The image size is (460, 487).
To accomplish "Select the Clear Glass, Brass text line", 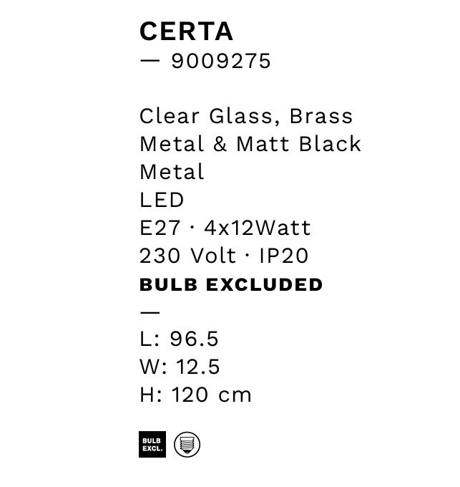I will coord(246,117).
